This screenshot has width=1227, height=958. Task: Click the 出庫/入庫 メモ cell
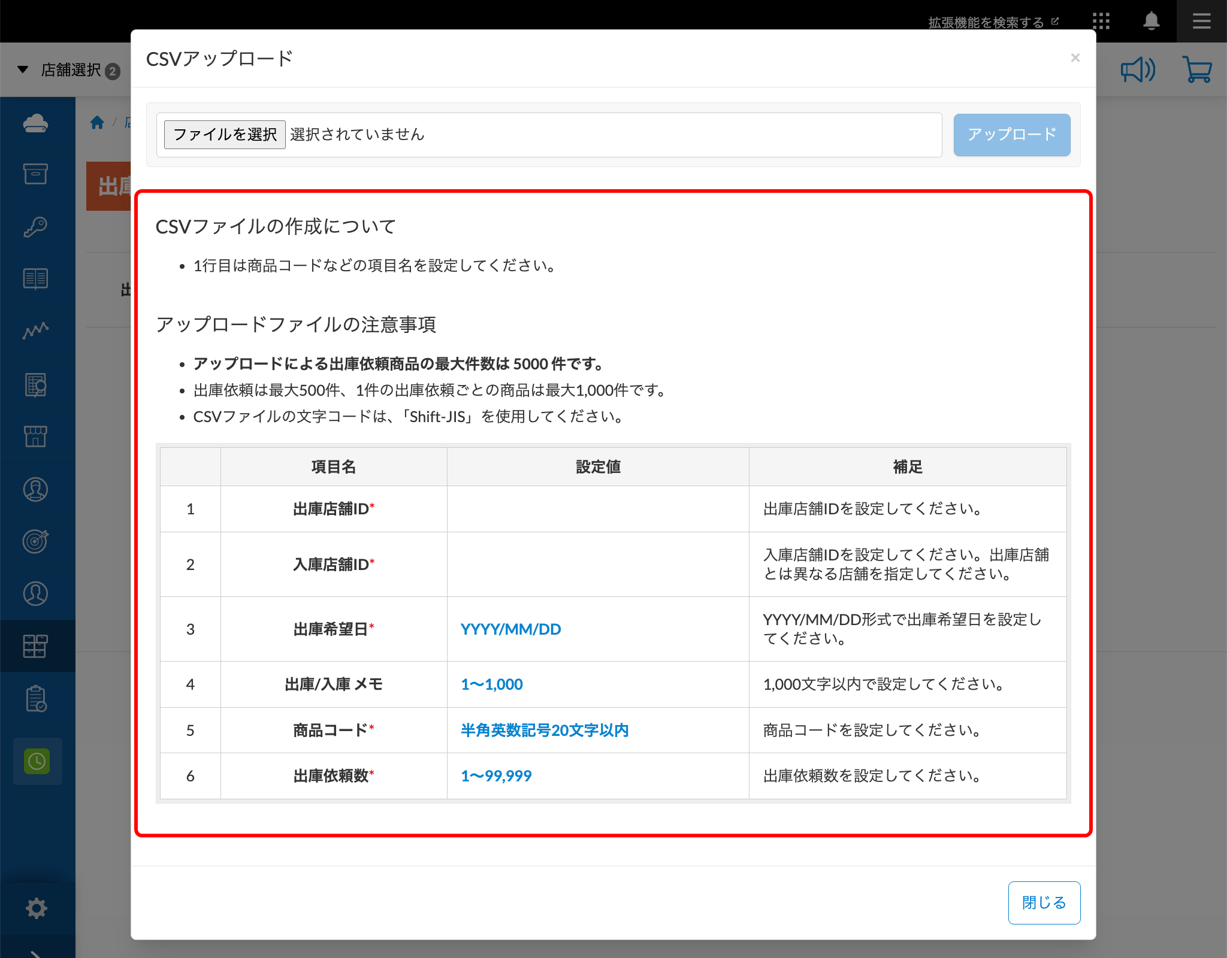point(334,684)
